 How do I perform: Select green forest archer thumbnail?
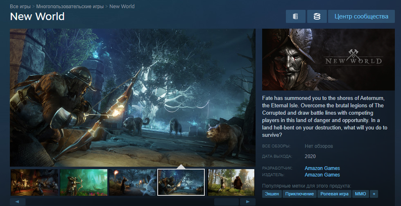coord(84,182)
